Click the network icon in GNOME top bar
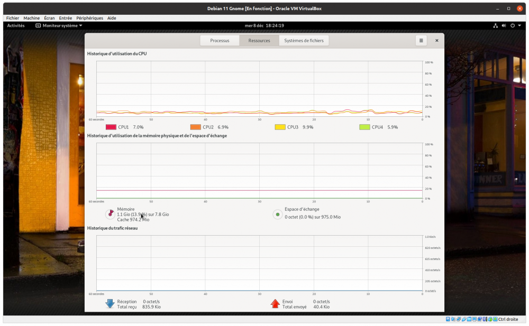The height and width of the screenshot is (326, 529). coord(495,25)
